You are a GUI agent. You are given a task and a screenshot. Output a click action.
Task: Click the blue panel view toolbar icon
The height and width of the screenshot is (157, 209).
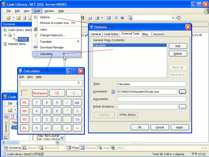click(x=109, y=18)
